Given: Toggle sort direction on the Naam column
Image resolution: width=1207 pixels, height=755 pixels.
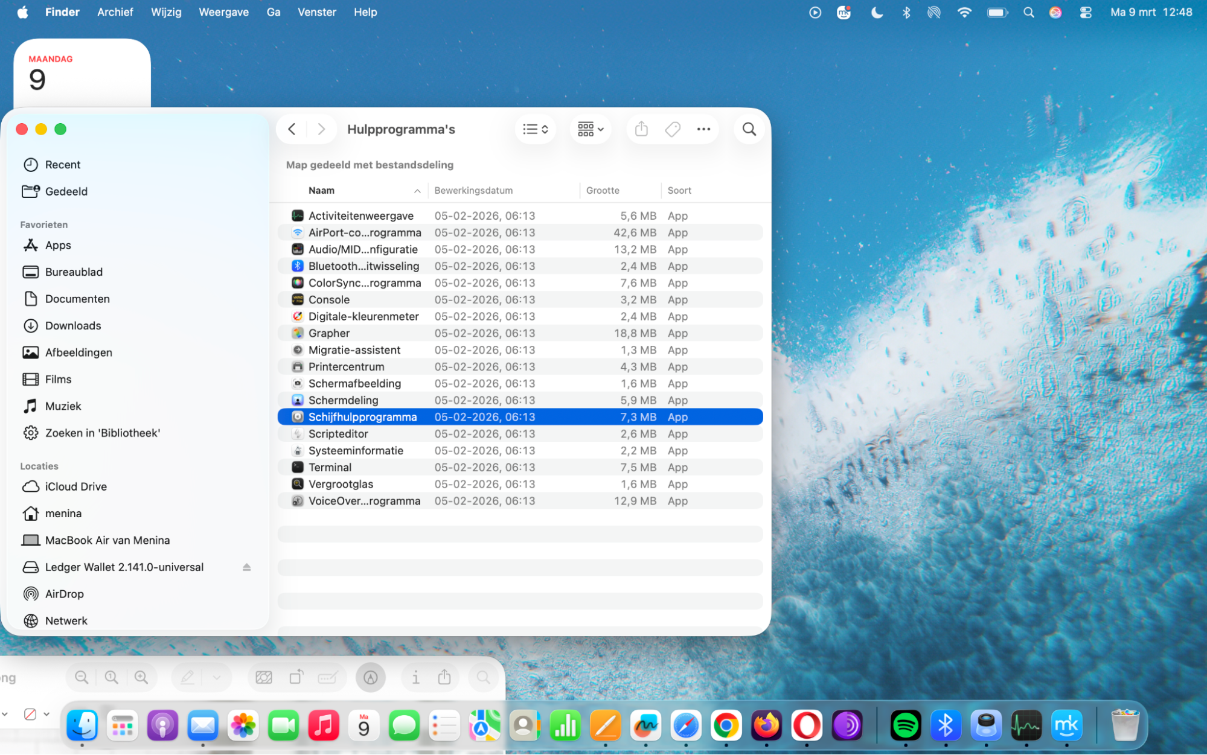Looking at the screenshot, I should tap(417, 190).
